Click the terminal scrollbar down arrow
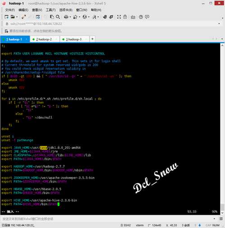The height and width of the screenshot is (228, 225). (222, 213)
